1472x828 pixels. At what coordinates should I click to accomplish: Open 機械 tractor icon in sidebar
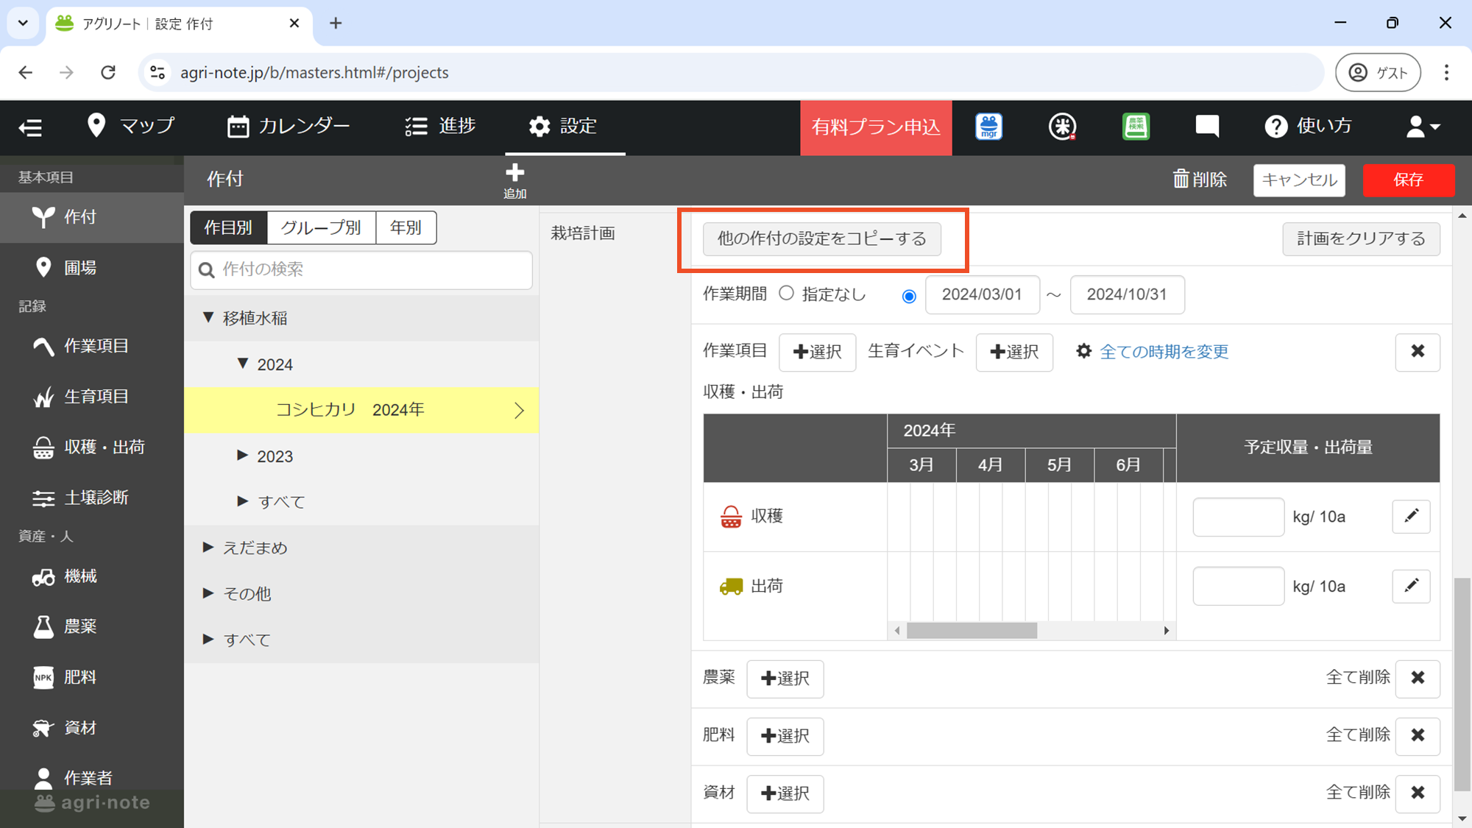[x=43, y=576]
